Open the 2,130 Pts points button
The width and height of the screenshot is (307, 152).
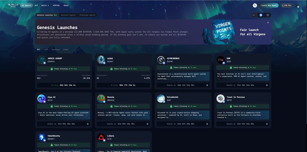(287, 5)
